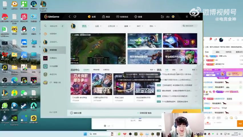Expand the 生涯 dropdown
243x137 pixels.
point(98,26)
